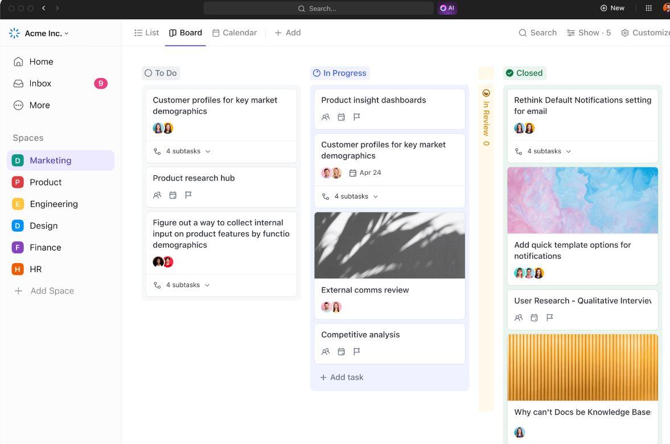
Task: Click the Spaces section header
Action: 28,138
